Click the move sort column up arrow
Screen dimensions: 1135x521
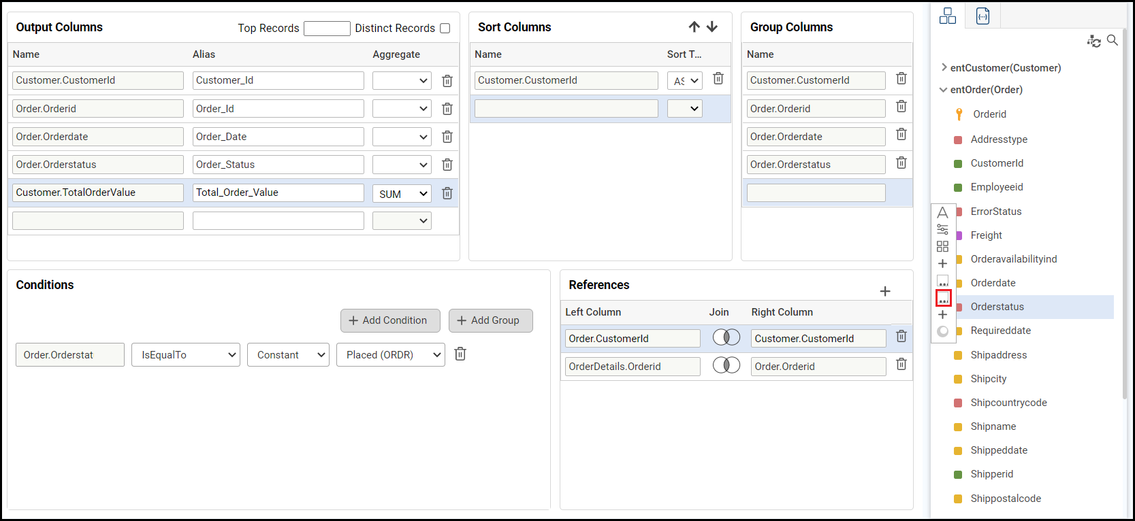click(x=694, y=27)
